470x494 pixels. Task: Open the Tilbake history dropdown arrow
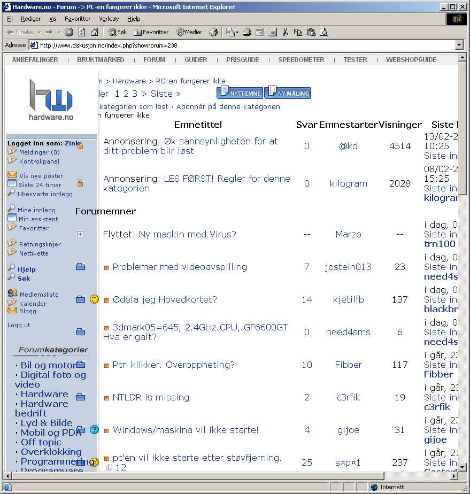click(x=40, y=32)
